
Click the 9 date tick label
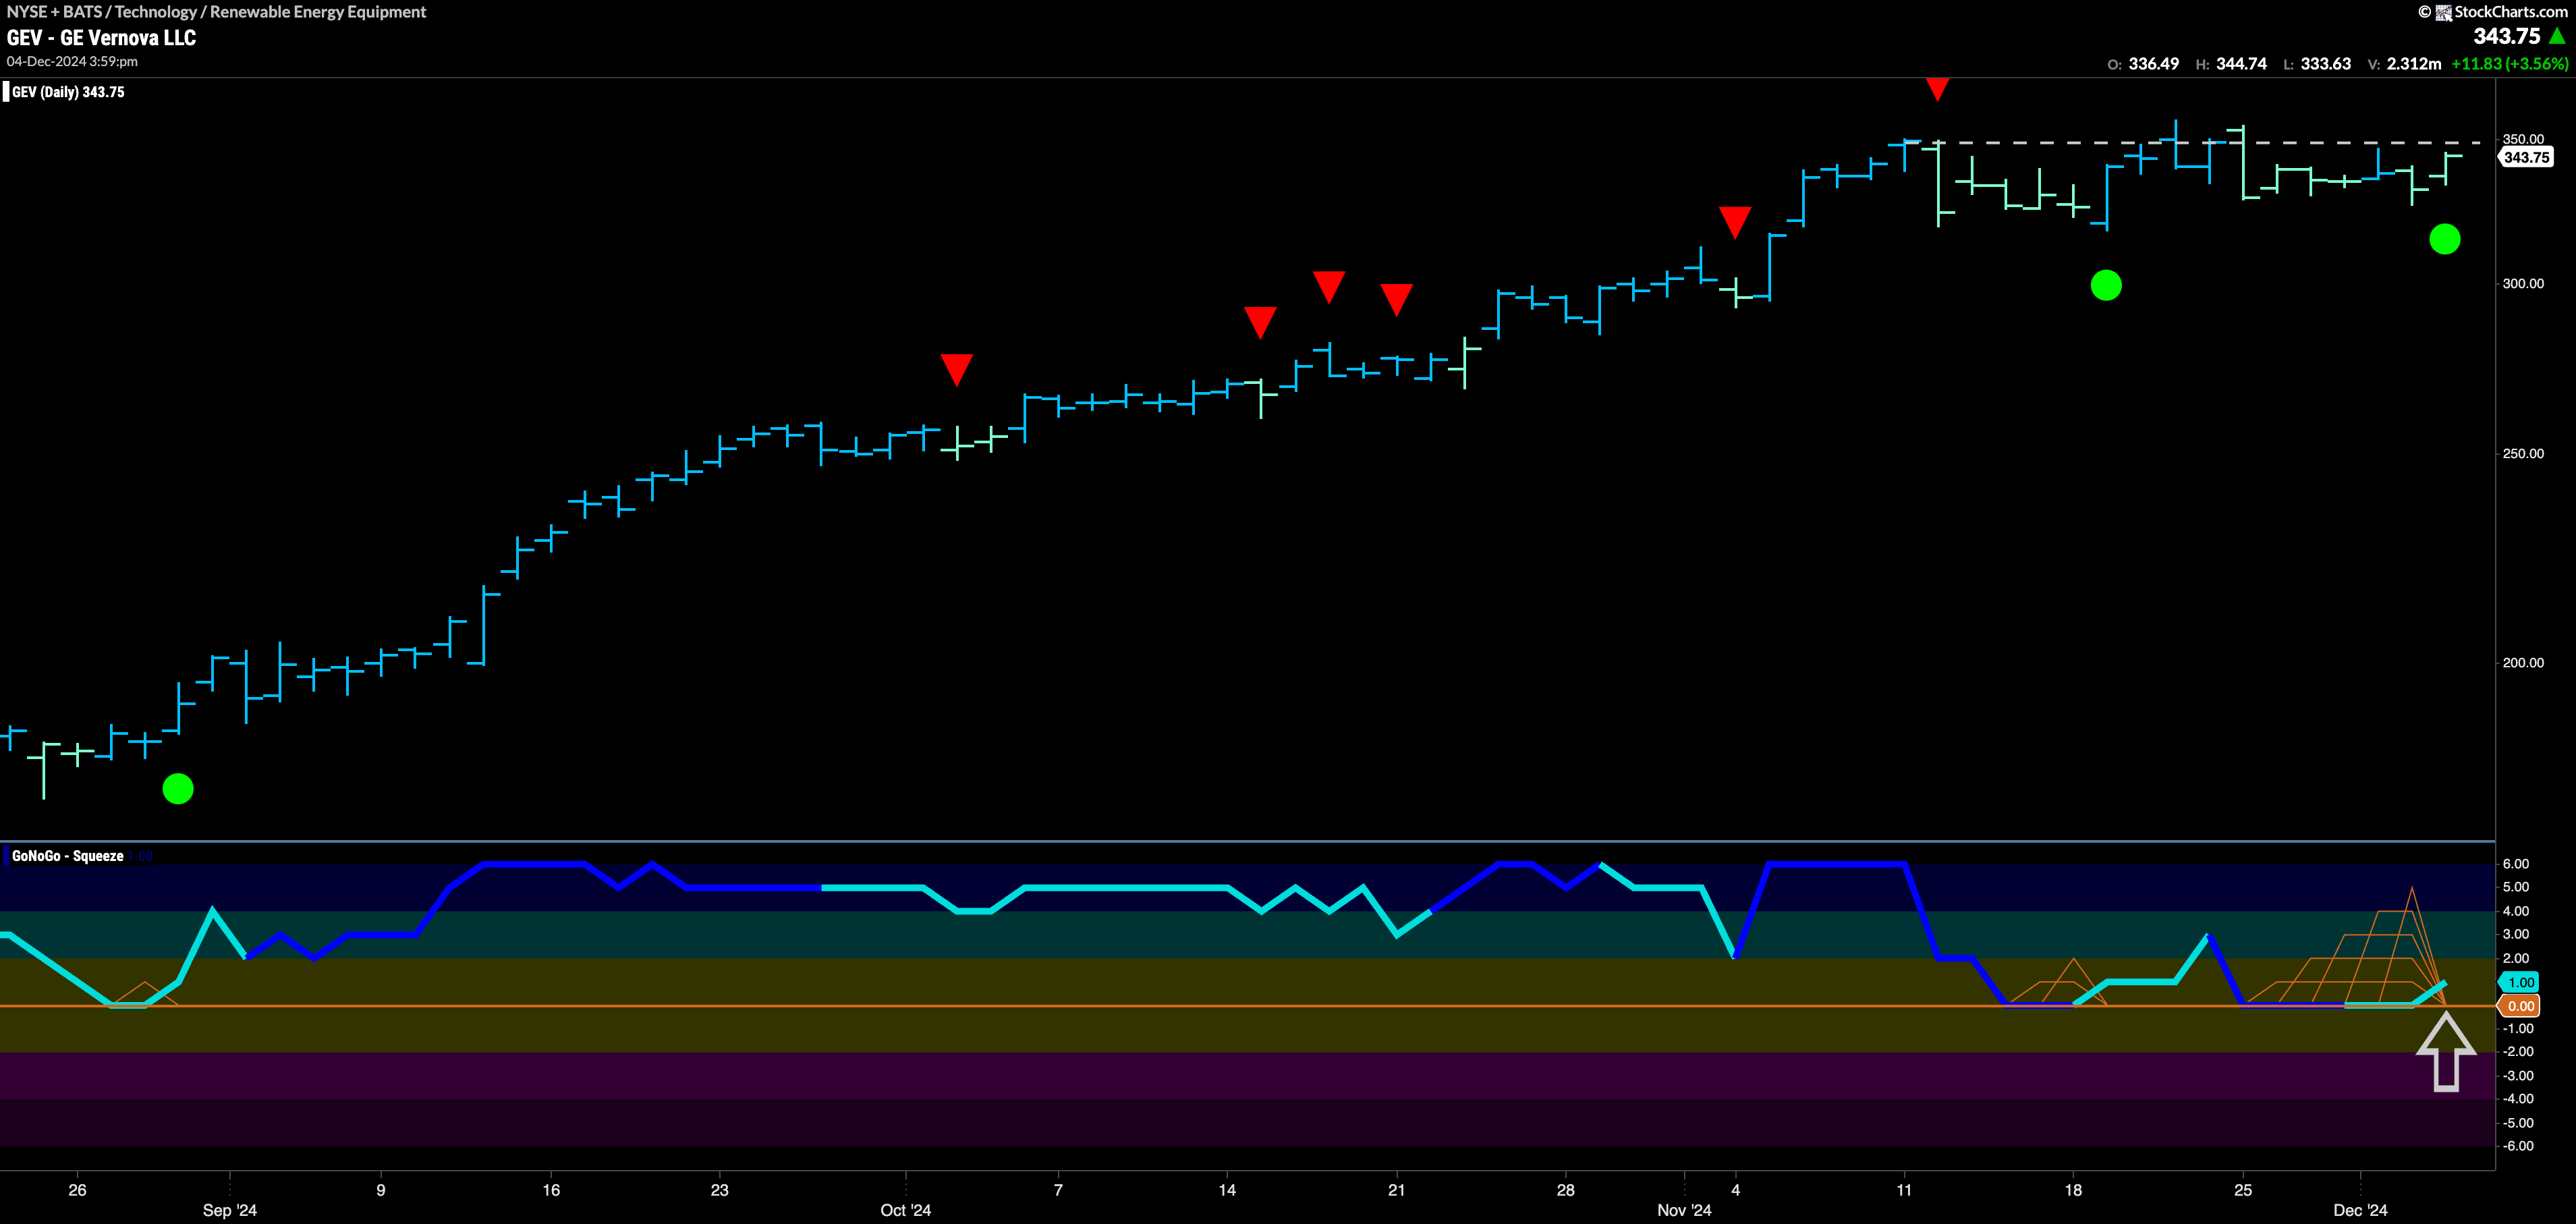point(380,1190)
